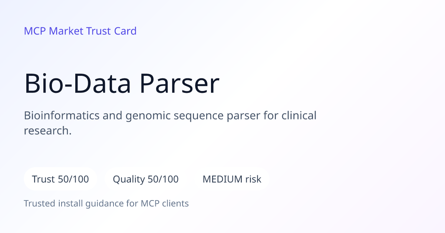
Task: Click the Trusted install guidance footer text
Action: point(106,203)
